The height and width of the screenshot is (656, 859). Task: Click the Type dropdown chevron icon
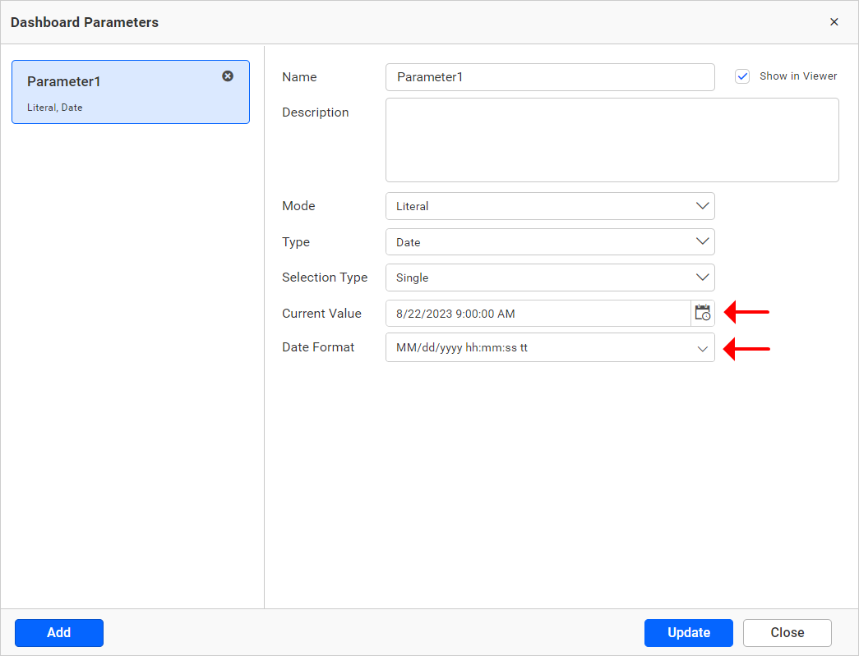click(703, 241)
